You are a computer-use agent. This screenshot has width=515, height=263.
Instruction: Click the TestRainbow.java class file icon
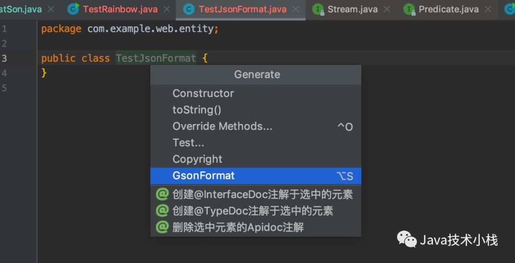(x=73, y=9)
